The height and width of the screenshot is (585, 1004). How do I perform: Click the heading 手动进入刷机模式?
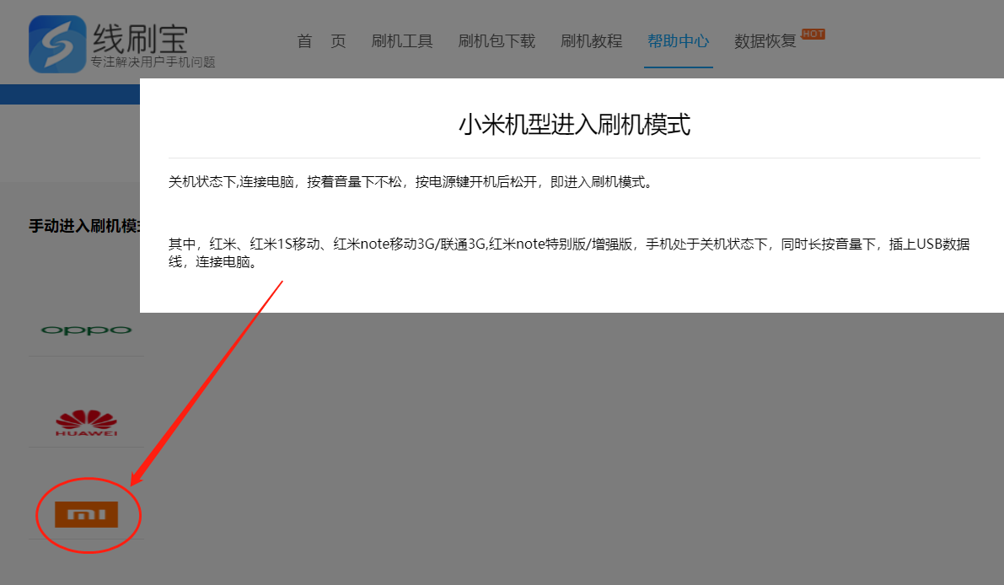tap(84, 226)
